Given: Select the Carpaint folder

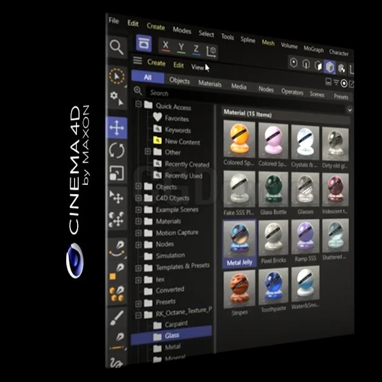Looking at the screenshot, I should tap(170, 324).
